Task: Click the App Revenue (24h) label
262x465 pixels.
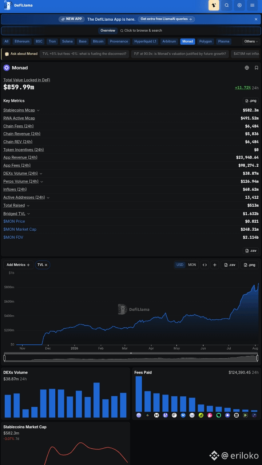Action: pyautogui.click(x=20, y=157)
